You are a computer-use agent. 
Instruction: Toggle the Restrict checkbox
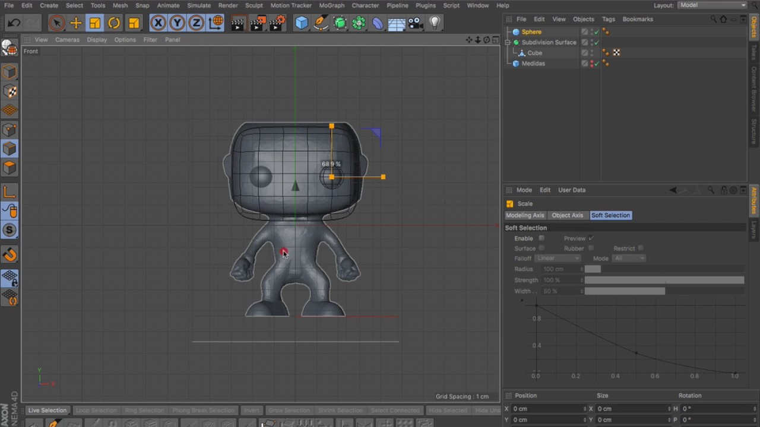click(641, 248)
